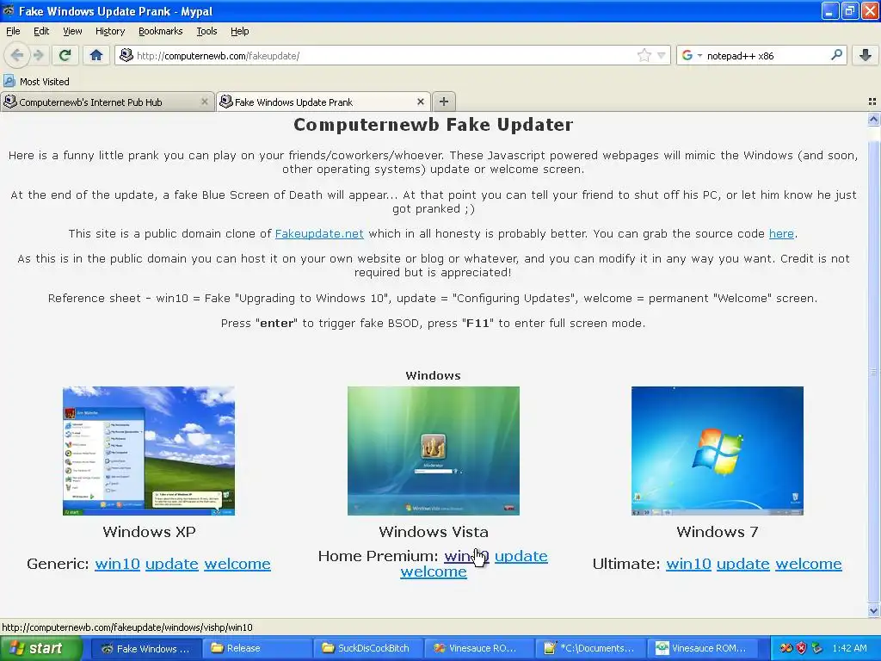Open Vista Home Premium win10 link
Screen dimensions: 881x661
pos(466,556)
